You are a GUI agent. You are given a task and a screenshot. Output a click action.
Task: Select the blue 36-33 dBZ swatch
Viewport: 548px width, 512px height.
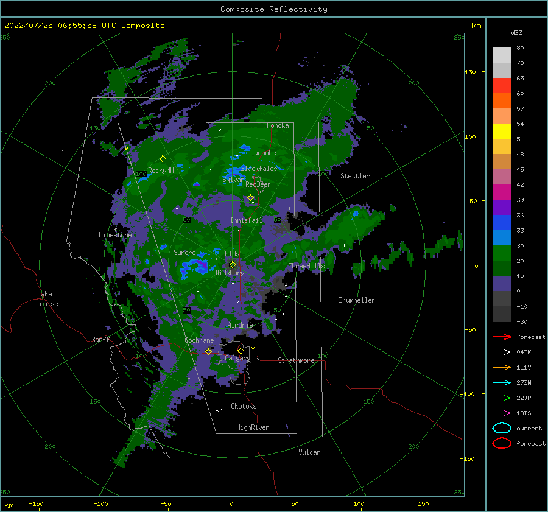pyautogui.click(x=502, y=222)
